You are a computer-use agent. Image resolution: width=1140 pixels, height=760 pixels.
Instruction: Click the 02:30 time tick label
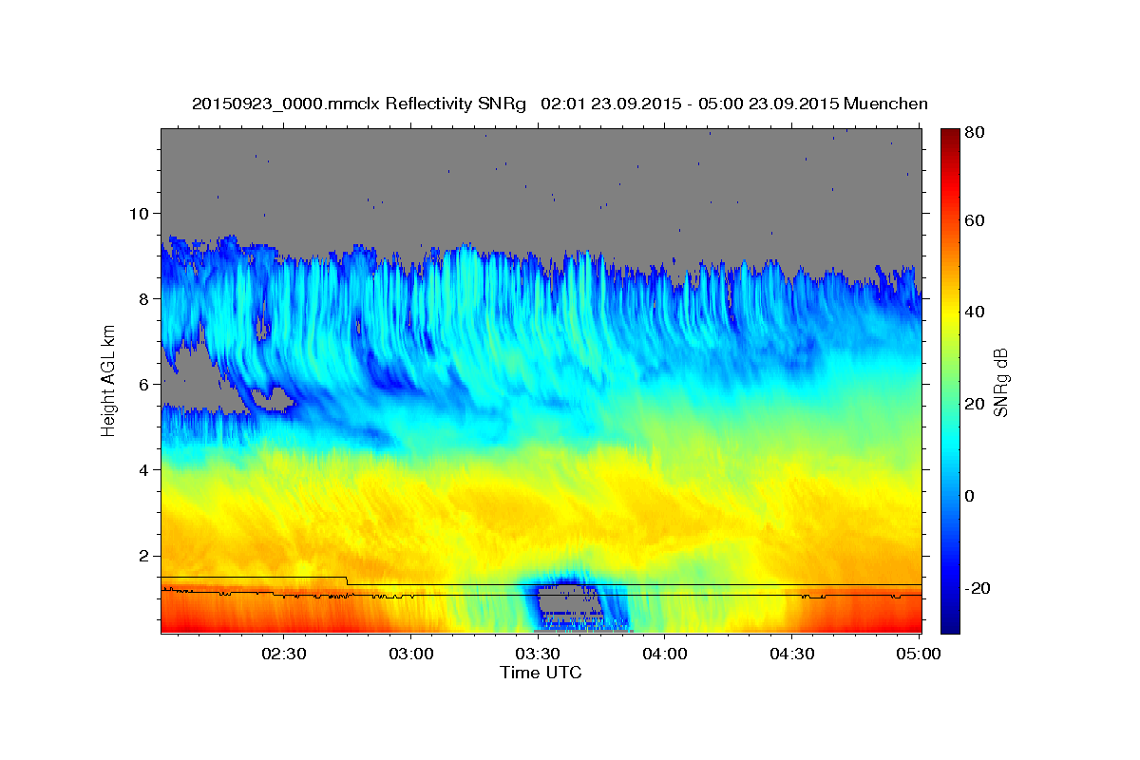tap(284, 654)
